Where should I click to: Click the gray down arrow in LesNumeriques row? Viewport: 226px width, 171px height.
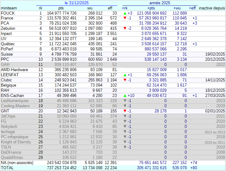tap(125, 101)
